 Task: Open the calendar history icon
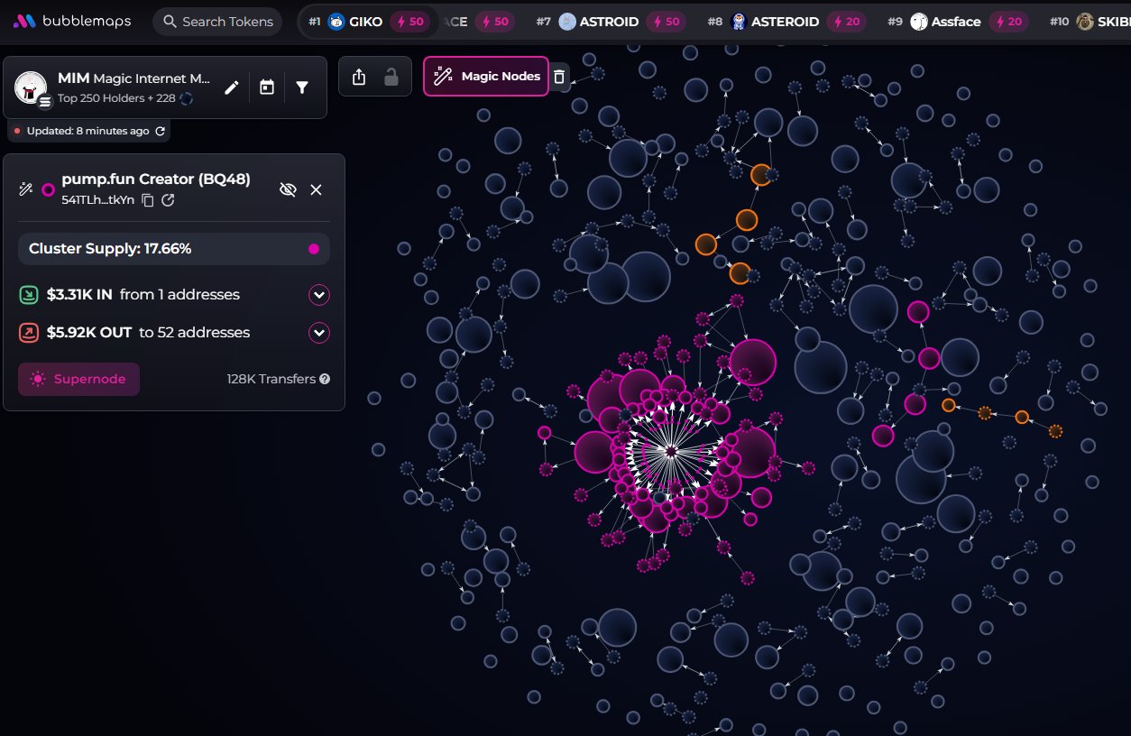point(267,87)
